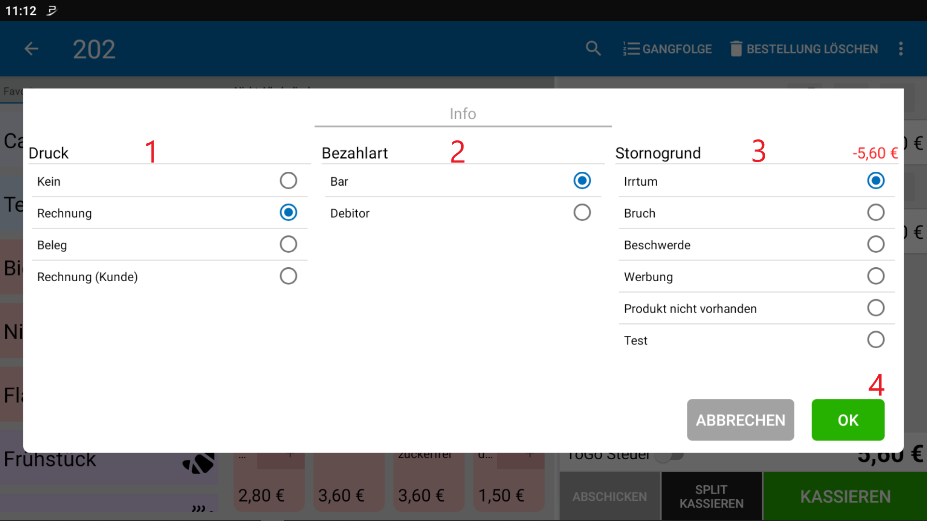Select Bruch as Stornogrund
The width and height of the screenshot is (927, 521).
[875, 213]
